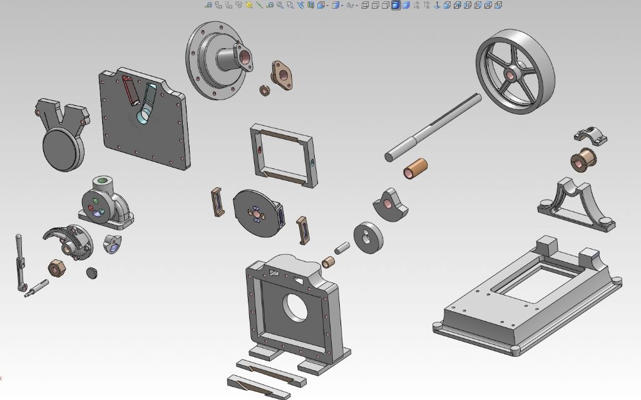Click the Hide/Show Items glasses icon
This screenshot has width=641, height=400.
tap(350, 5)
